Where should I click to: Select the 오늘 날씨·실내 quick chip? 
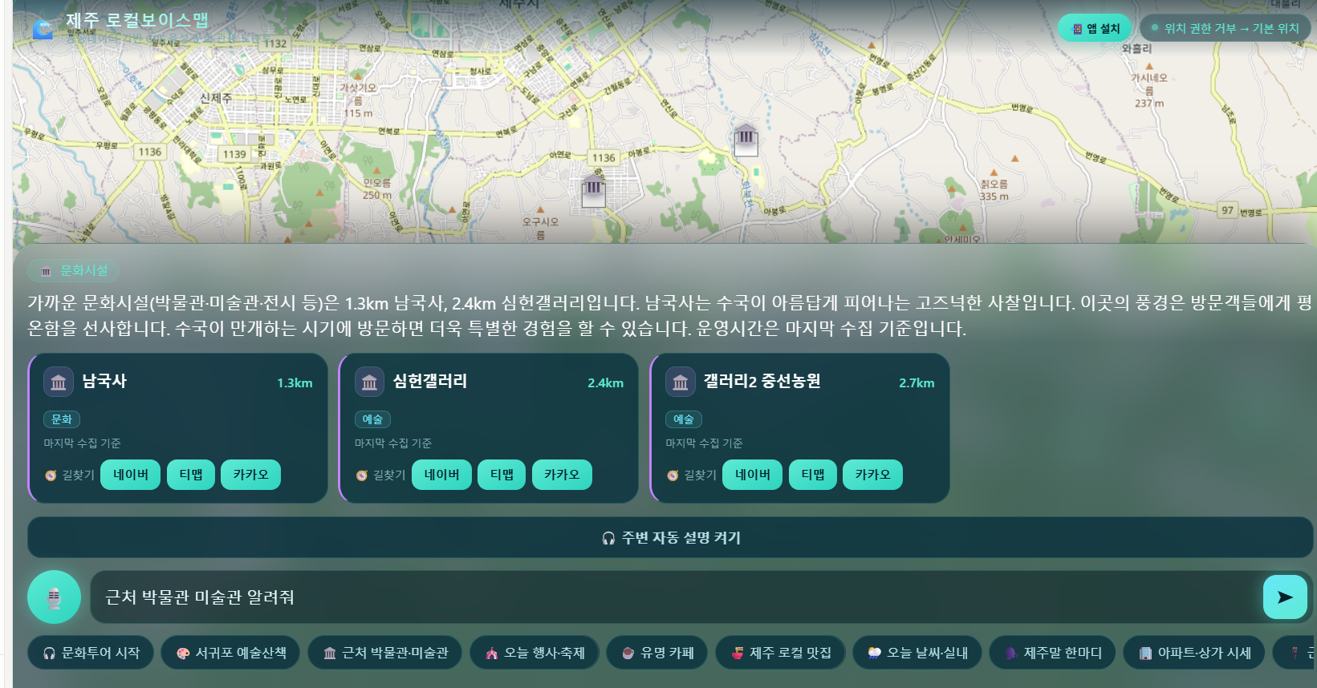click(917, 653)
